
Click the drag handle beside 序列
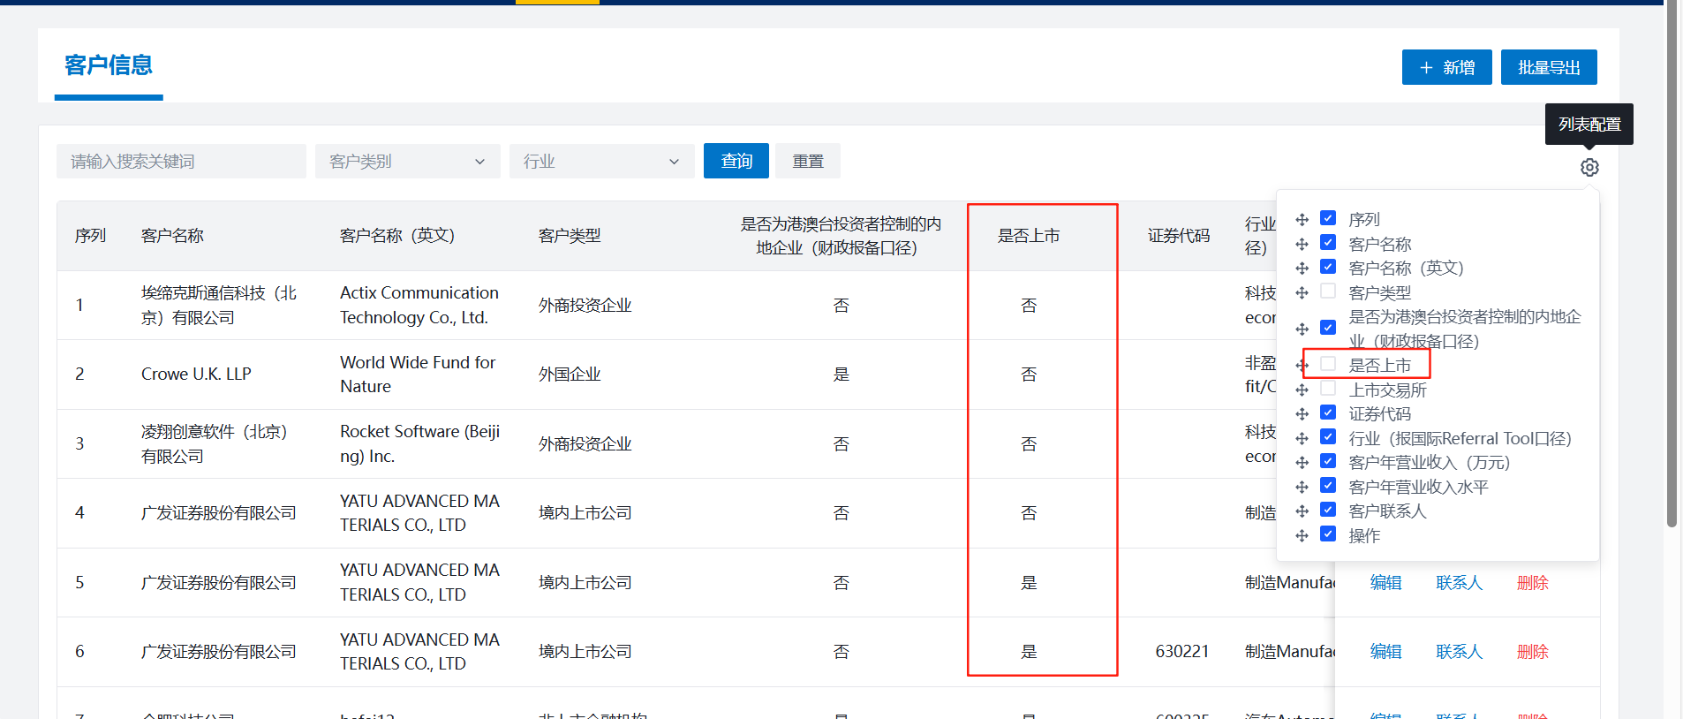[x=1302, y=219]
